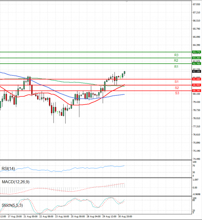Click the 78.010 price scale value

pyautogui.click(x=197, y=118)
